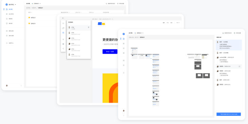Sort the file list by the name column
This screenshot has height=124, width=248.
click(30, 12)
